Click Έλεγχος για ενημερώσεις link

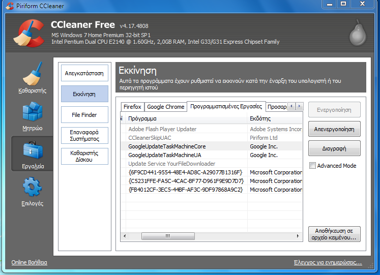point(328,262)
